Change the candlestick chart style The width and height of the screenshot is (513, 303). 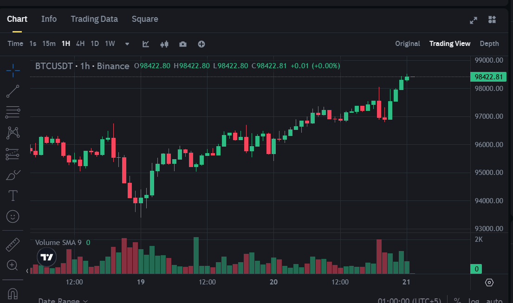(164, 44)
